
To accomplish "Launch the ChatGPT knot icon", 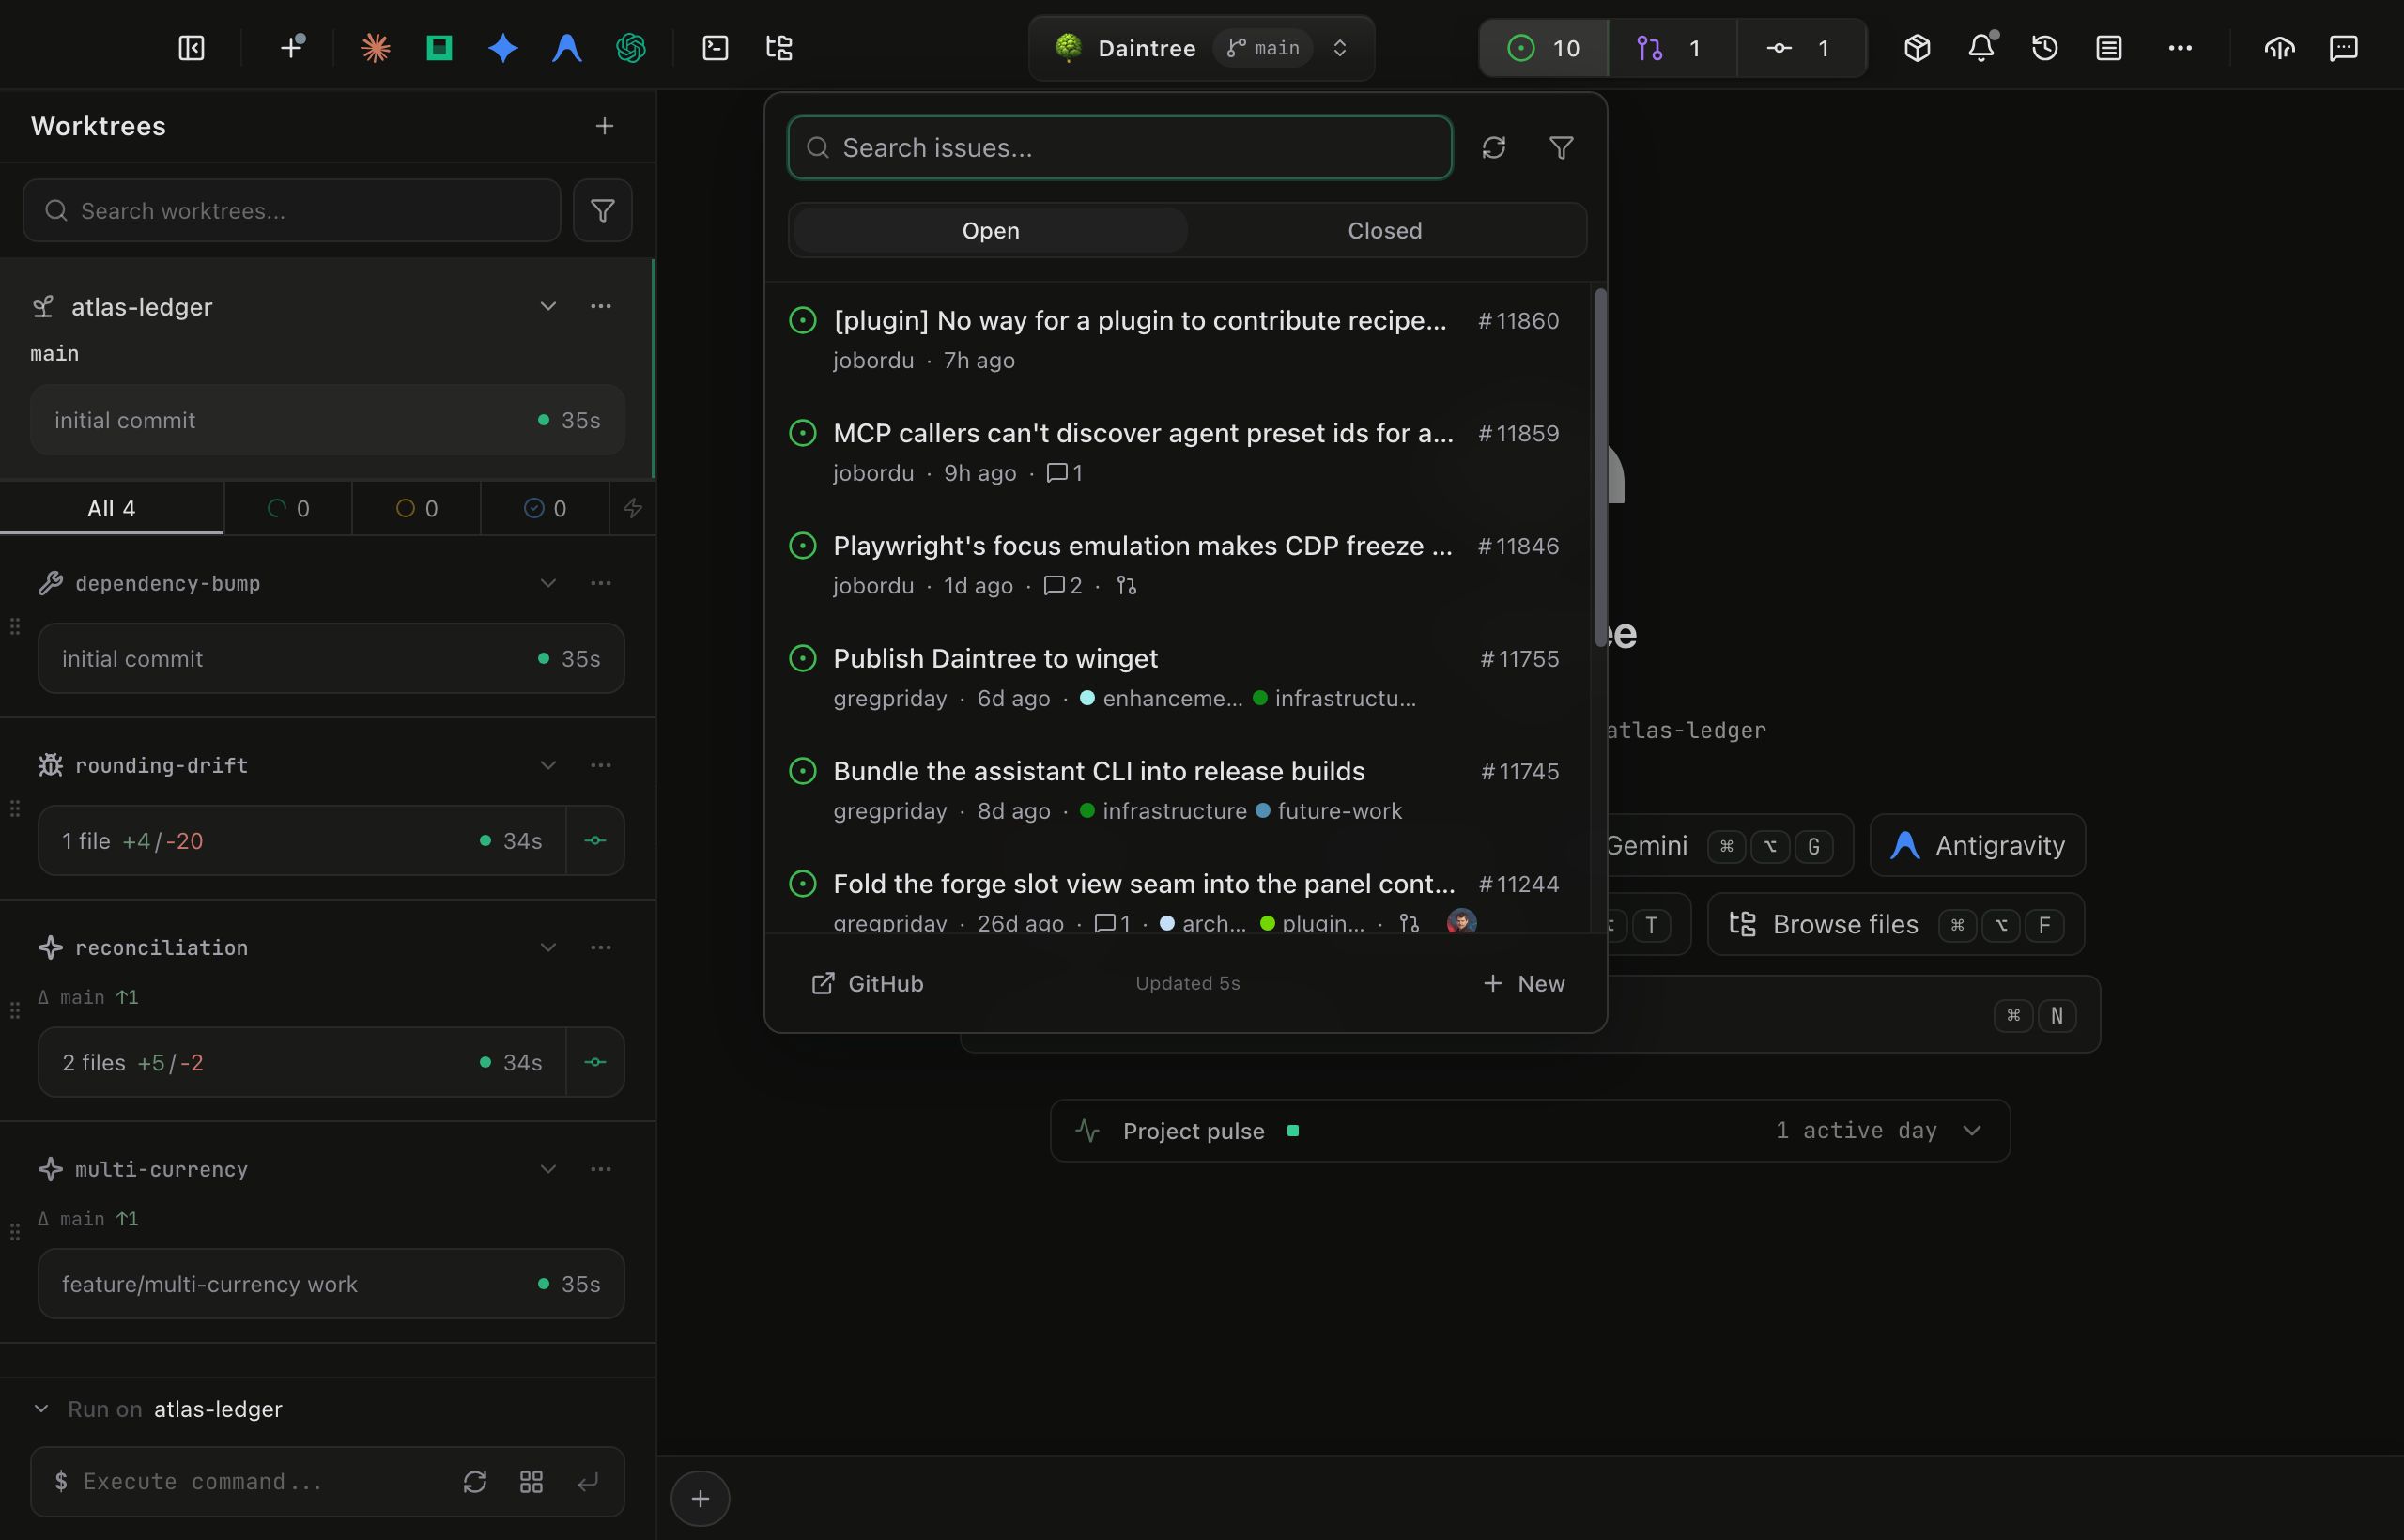I will point(631,48).
